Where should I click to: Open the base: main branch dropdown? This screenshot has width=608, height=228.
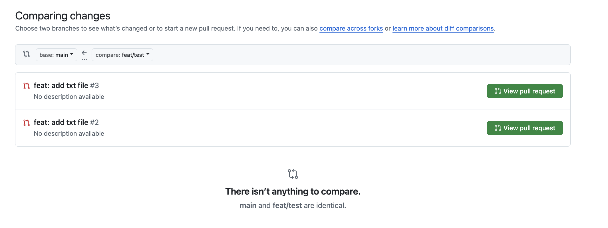[x=57, y=55]
